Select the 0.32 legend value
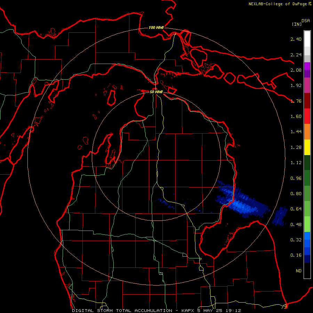Viewport: 313px width, 313px height. pyautogui.click(x=296, y=240)
